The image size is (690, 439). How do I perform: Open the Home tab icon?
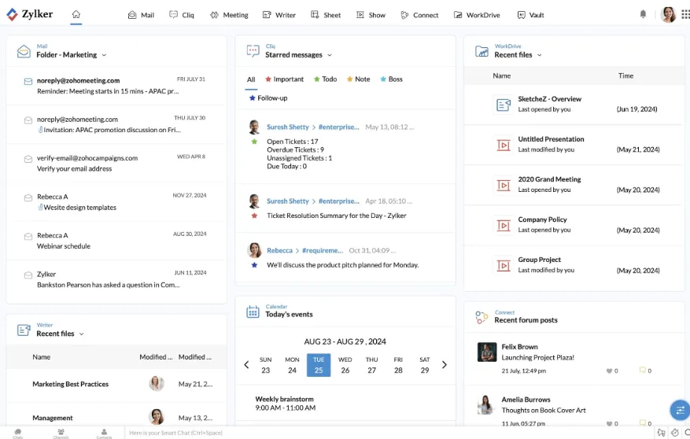click(76, 14)
